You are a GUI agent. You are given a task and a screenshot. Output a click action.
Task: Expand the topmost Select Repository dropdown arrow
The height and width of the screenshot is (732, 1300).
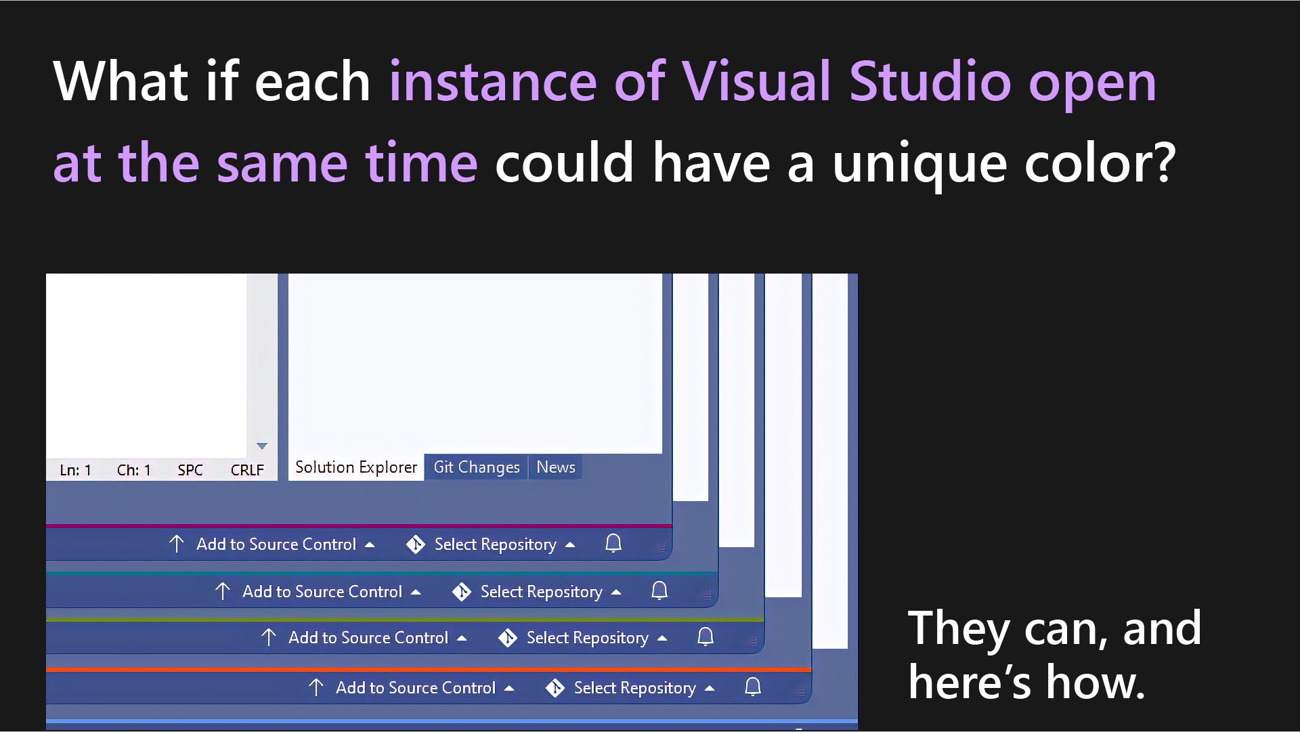(571, 544)
